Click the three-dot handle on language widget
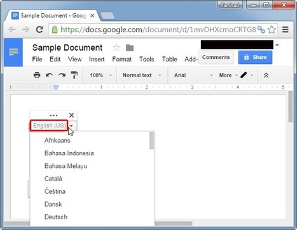The width and height of the screenshot is (297, 230). point(53,115)
